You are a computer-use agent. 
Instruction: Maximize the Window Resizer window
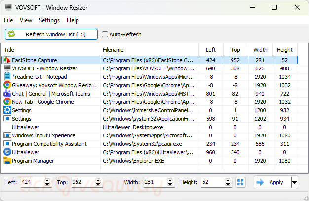274,7
